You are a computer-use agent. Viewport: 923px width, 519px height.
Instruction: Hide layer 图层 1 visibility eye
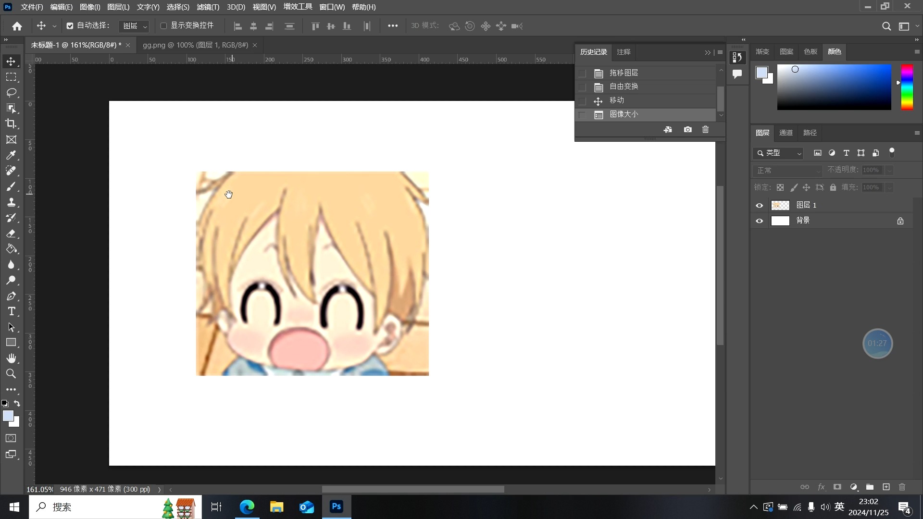tap(760, 206)
